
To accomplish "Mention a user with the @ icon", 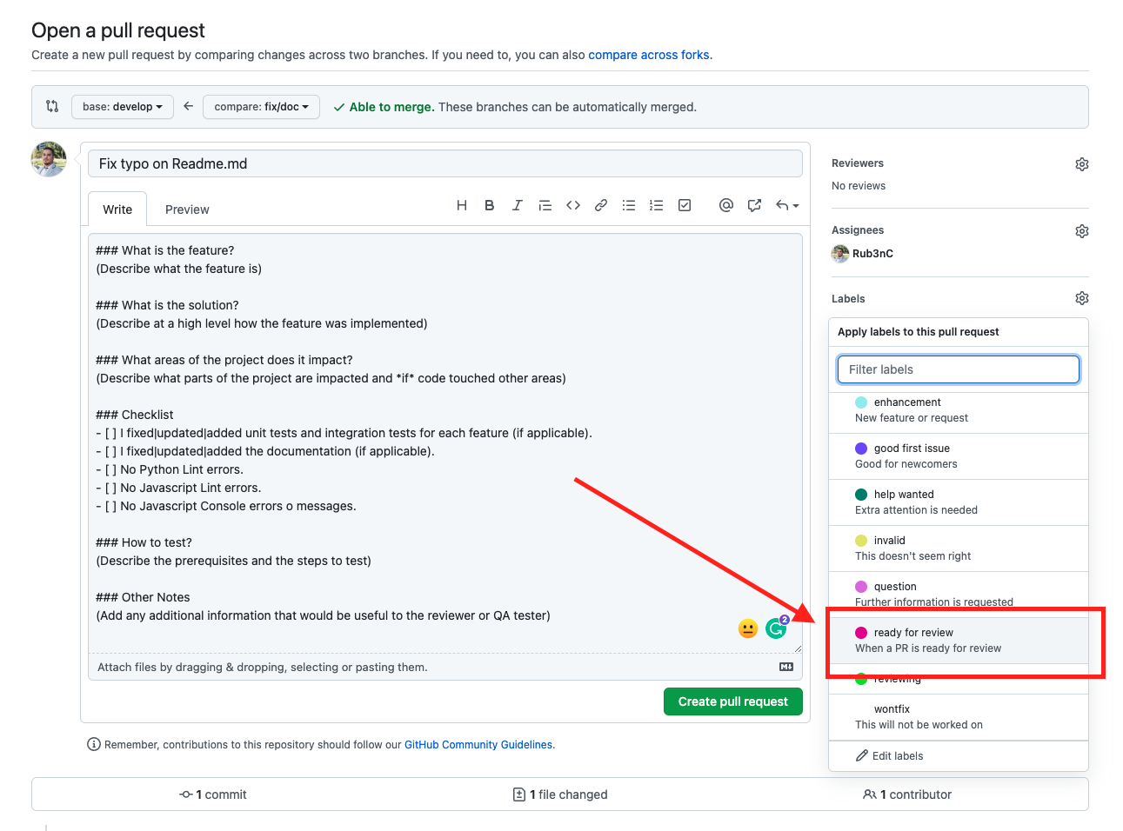I will click(726, 205).
